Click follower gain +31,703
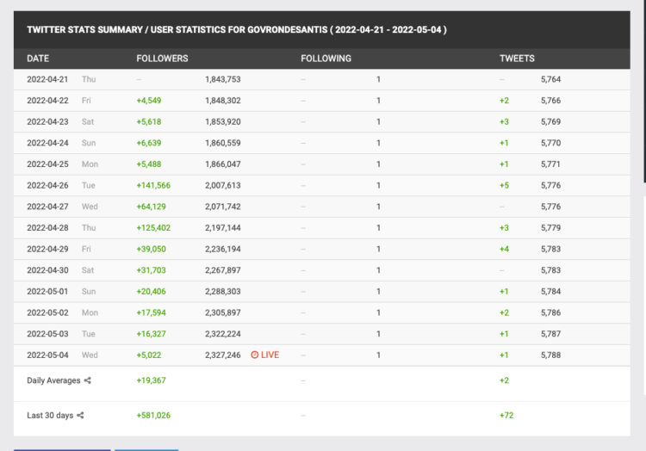The image size is (646, 451). pos(152,270)
